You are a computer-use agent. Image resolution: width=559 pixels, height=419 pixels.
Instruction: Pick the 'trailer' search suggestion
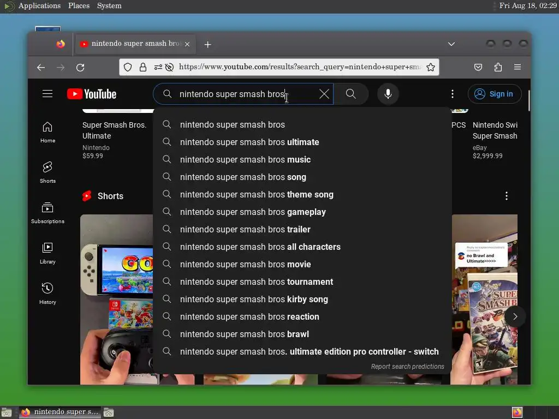coord(302,230)
